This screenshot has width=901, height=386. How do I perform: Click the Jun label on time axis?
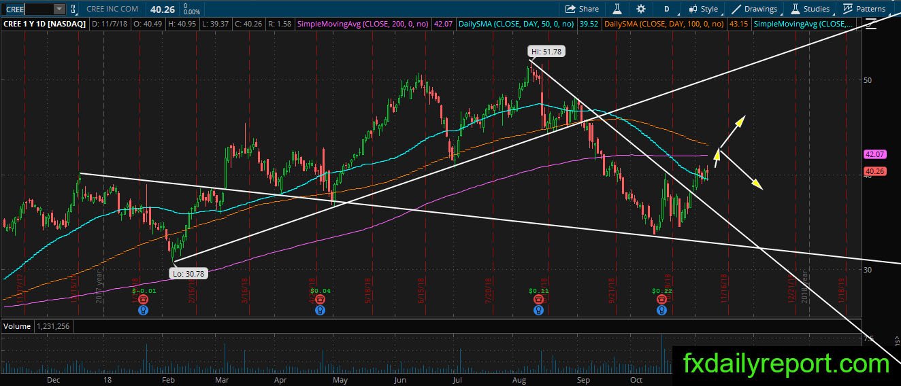tap(400, 380)
